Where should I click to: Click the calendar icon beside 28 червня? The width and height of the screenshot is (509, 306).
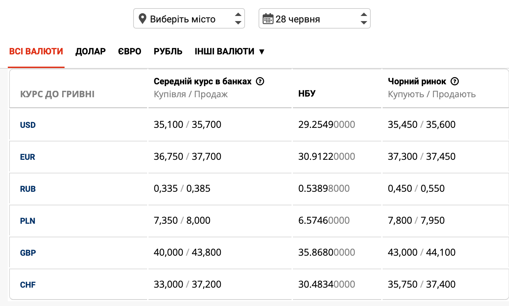click(268, 19)
